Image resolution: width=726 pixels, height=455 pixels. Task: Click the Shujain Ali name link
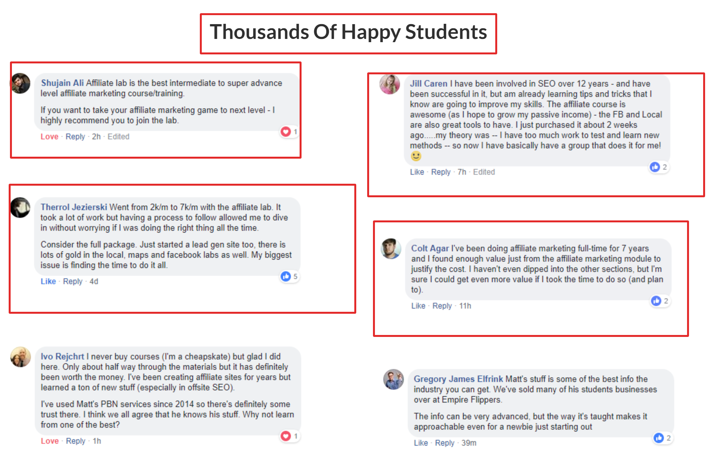pos(62,83)
